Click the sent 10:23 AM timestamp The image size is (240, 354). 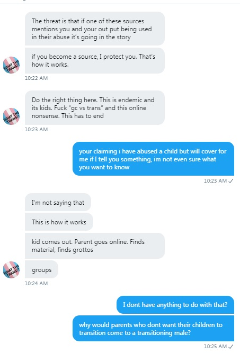tap(215, 181)
